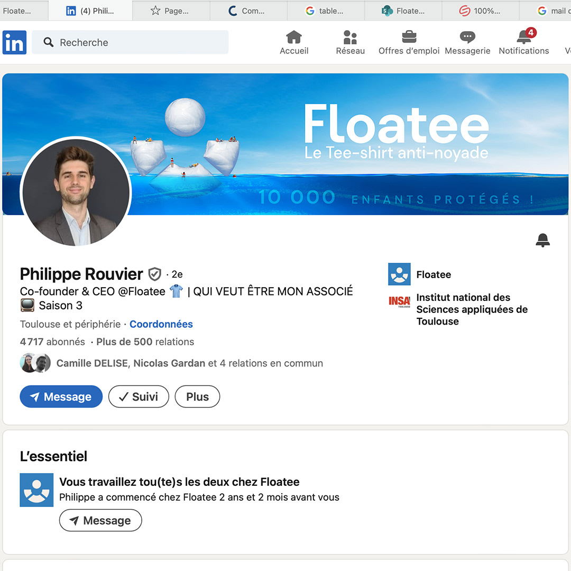Open Plus de 500 relations link
The width and height of the screenshot is (571, 571).
[145, 342]
